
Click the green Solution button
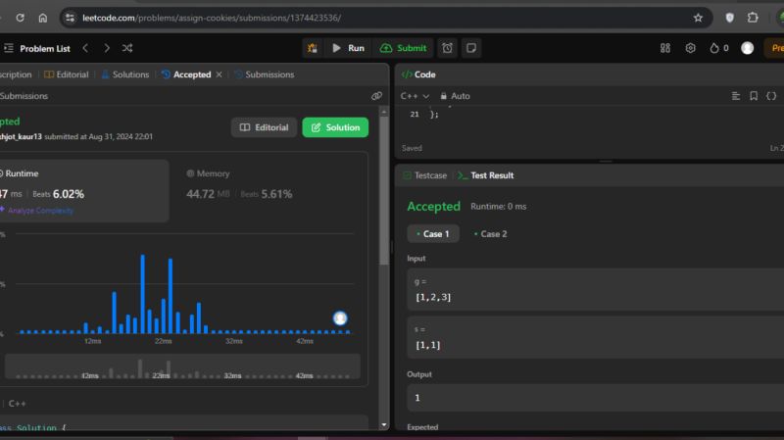(335, 127)
